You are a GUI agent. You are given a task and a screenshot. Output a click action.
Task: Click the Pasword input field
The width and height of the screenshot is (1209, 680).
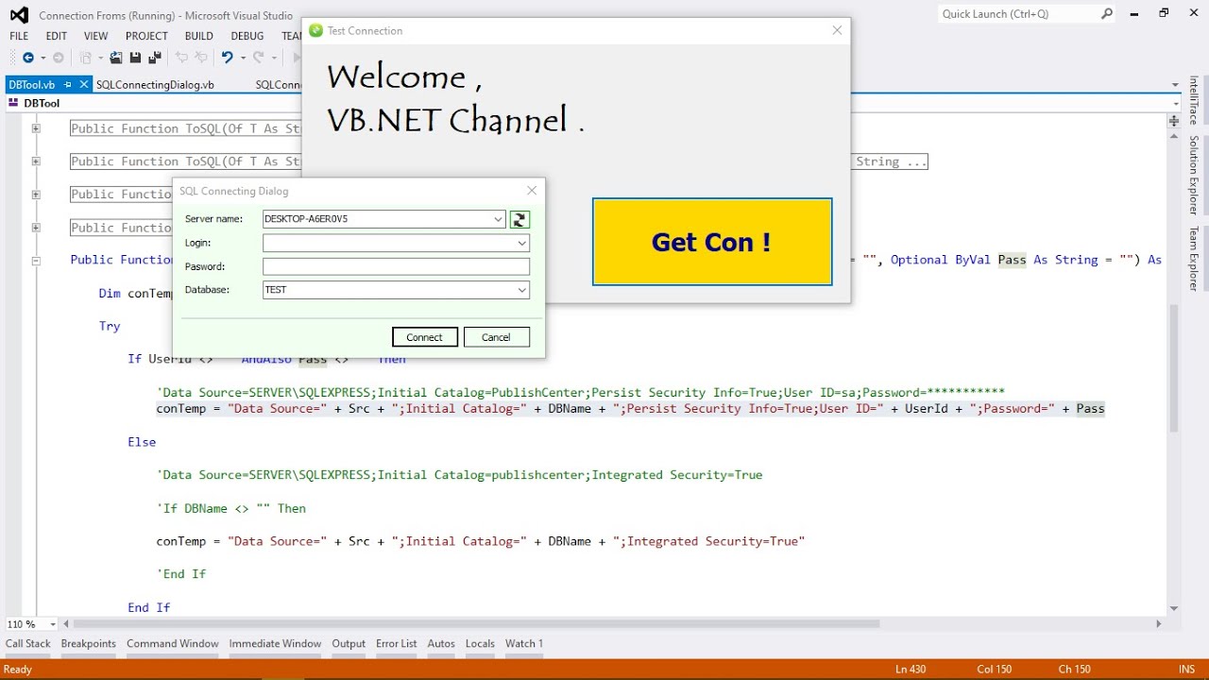[x=396, y=266]
